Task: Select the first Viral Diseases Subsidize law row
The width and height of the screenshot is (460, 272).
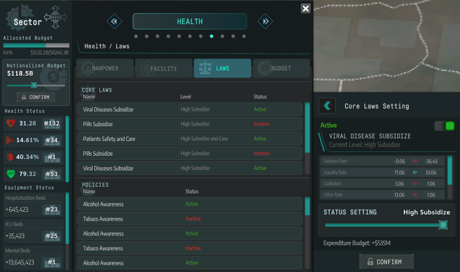Action: [189, 109]
